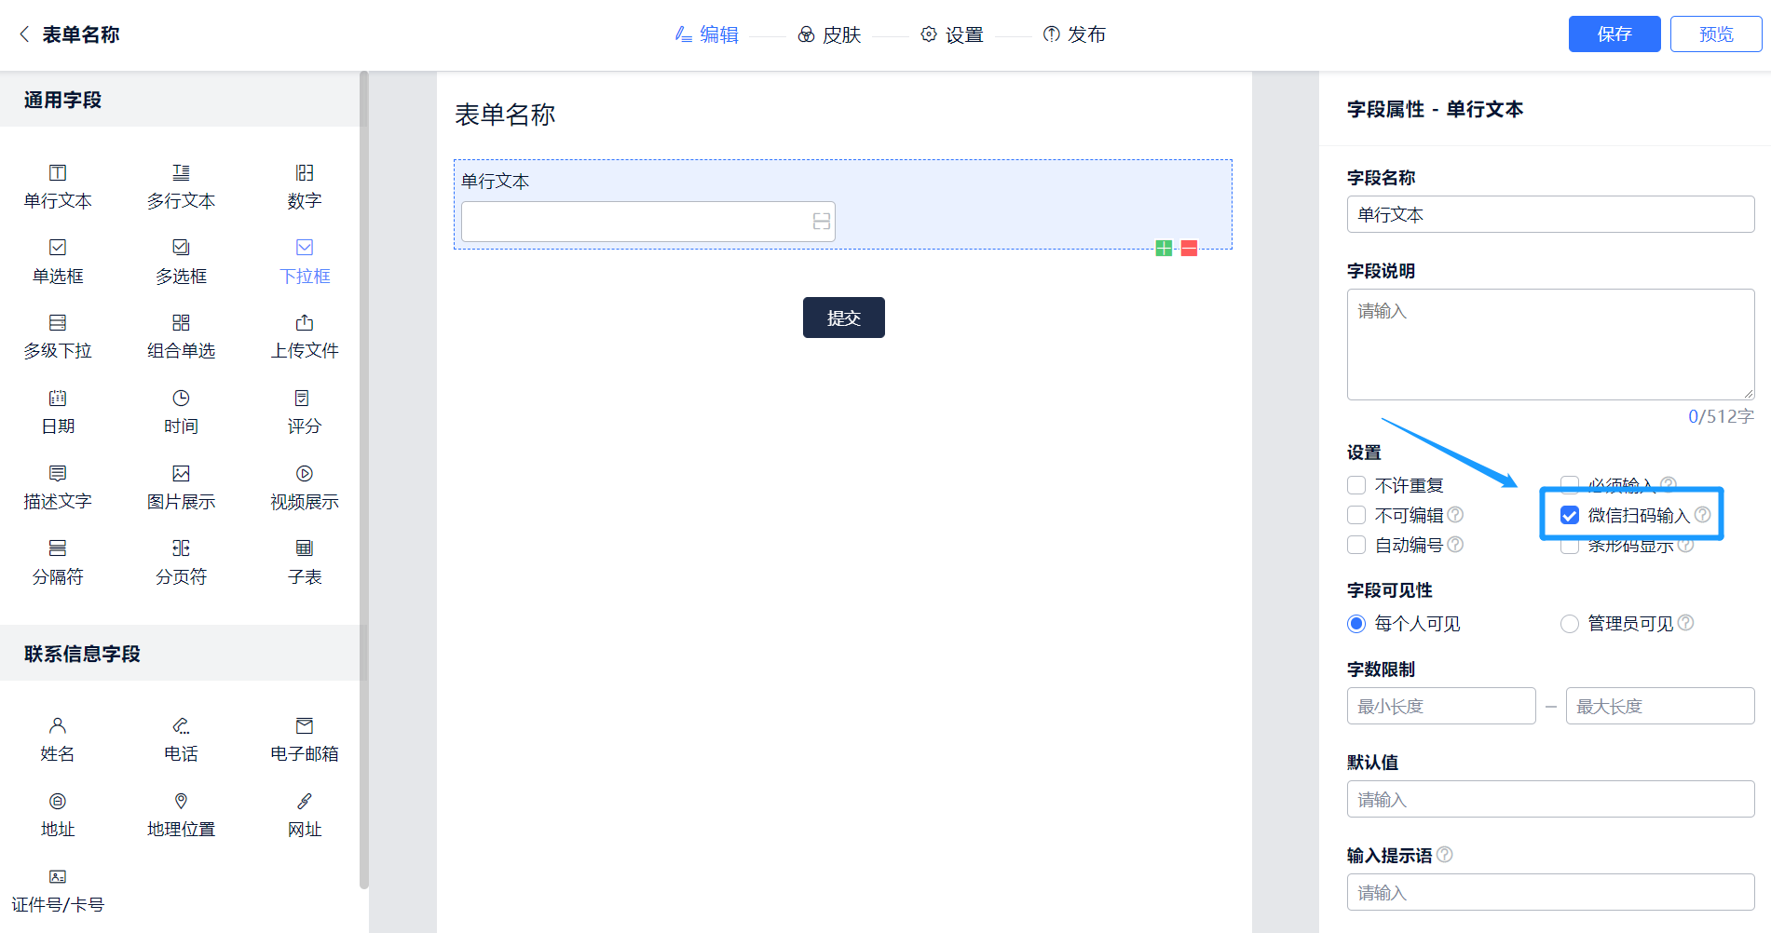Add a date field (日期)
This screenshot has width=1771, height=933.
coord(58,412)
